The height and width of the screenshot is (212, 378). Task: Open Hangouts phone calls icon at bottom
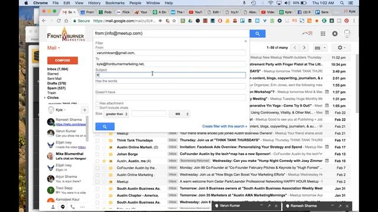[x=73, y=207]
